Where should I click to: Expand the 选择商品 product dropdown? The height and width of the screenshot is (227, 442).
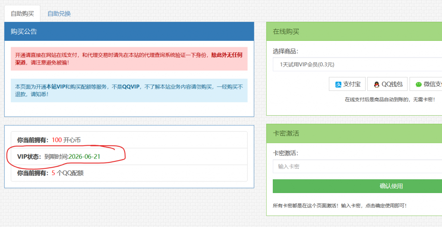357,64
